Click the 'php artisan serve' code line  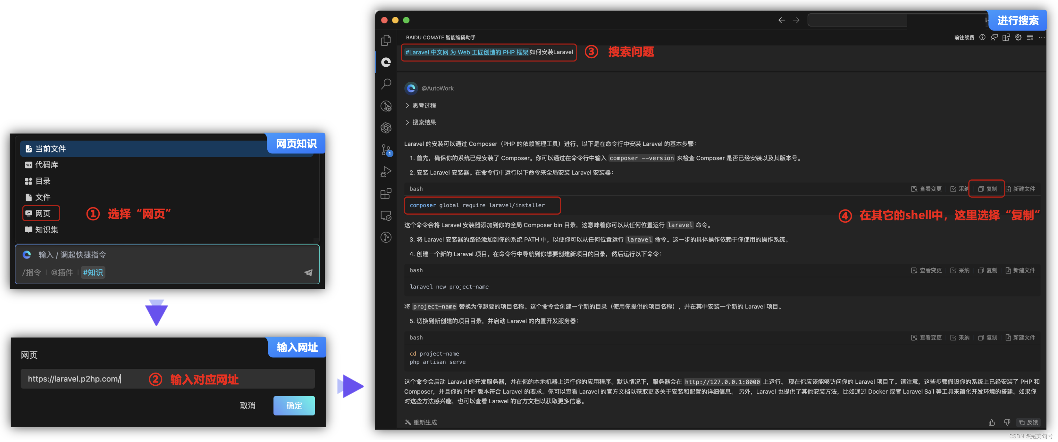tap(437, 362)
